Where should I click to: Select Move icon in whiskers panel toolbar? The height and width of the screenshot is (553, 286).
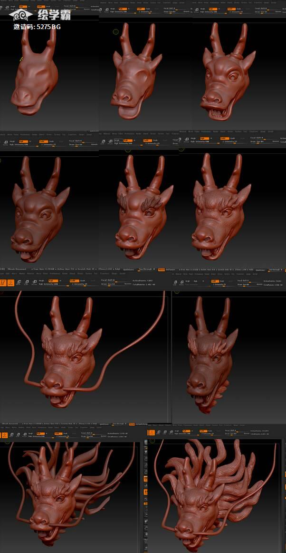(19, 282)
